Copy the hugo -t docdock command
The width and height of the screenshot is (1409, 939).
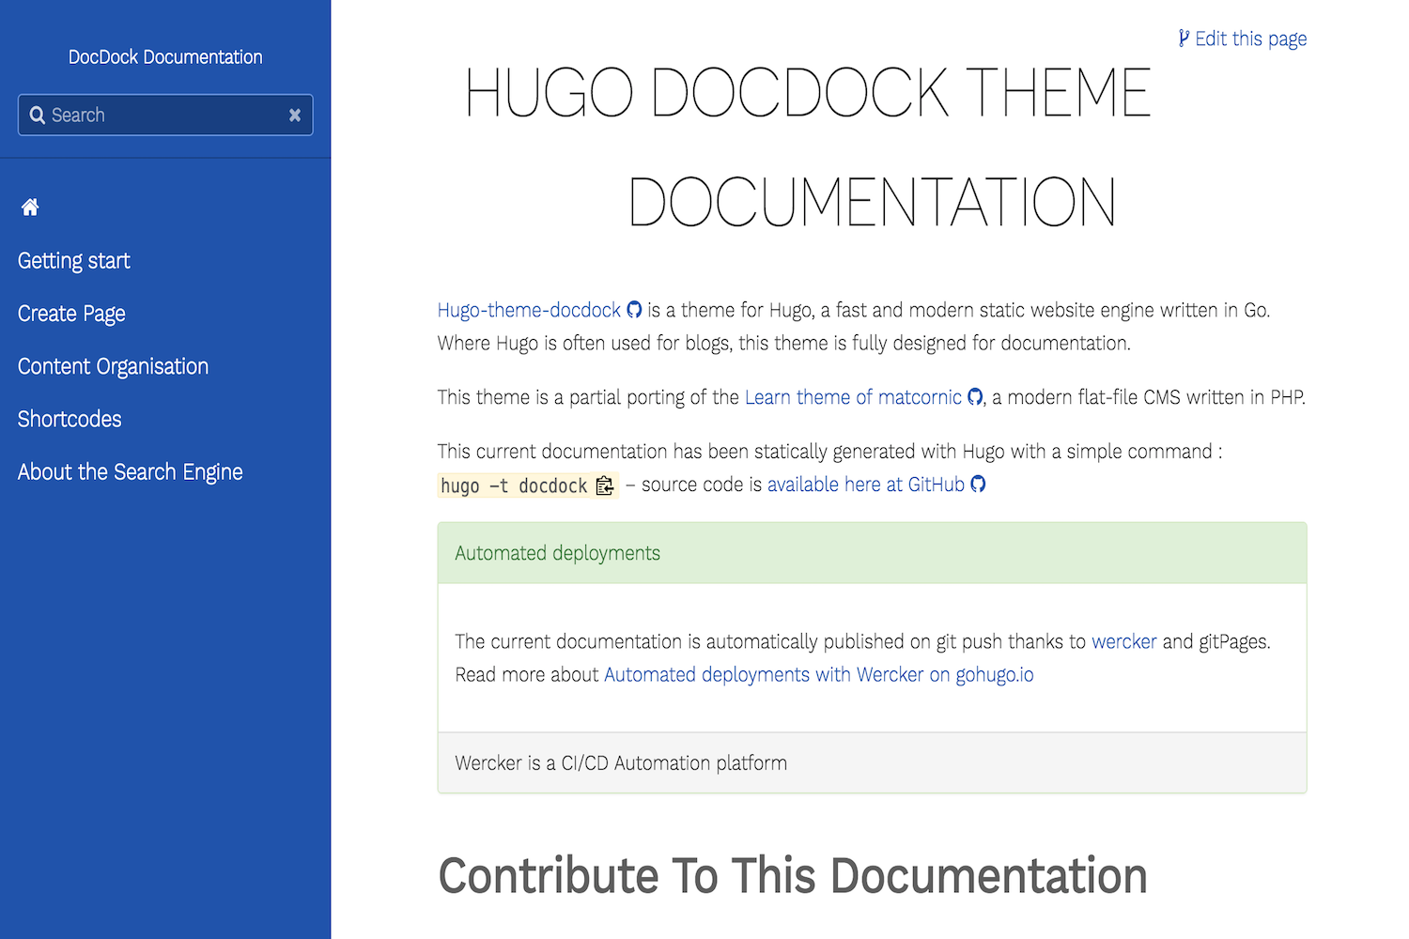pos(605,485)
